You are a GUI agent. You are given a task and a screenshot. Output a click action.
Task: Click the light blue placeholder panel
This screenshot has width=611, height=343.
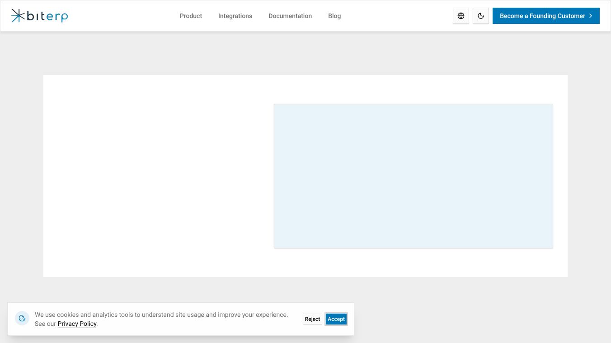pyautogui.click(x=414, y=176)
